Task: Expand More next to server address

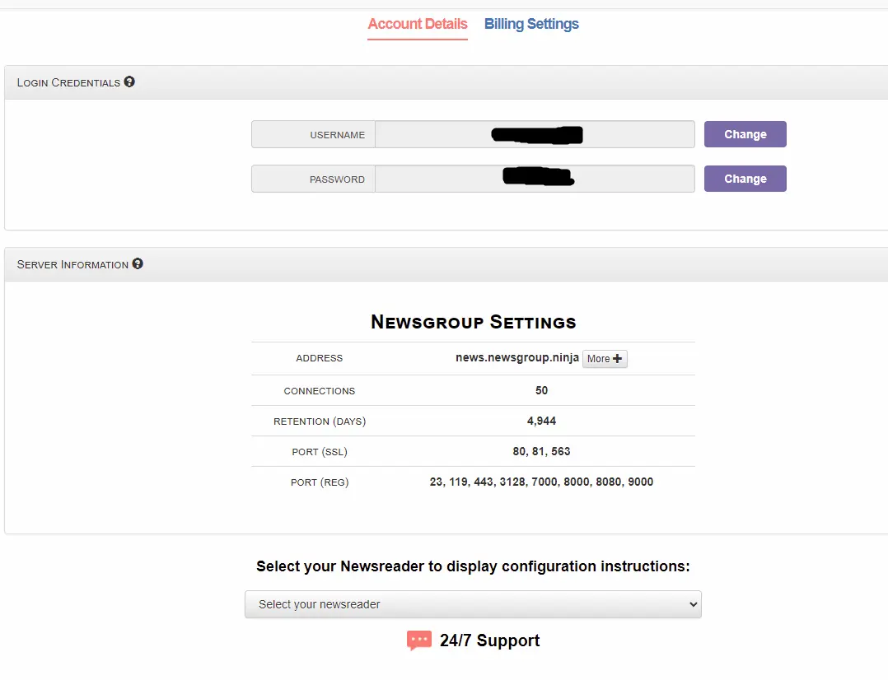Action: (x=605, y=359)
